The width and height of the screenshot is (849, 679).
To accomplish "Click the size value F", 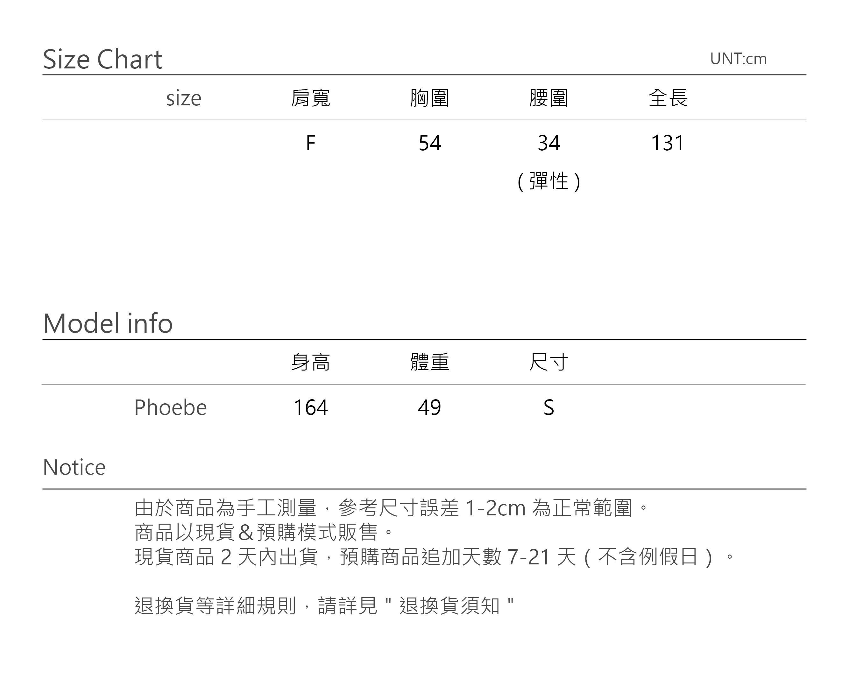I will coord(310,143).
